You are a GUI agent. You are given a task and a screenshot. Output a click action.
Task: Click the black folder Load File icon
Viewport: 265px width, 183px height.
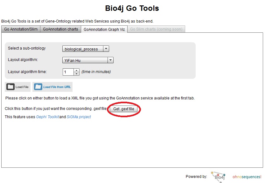point(10,87)
